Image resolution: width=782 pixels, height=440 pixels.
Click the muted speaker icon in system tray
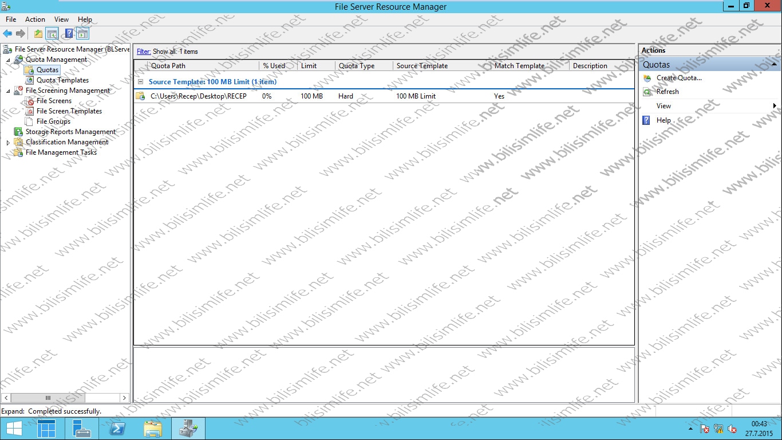coord(732,429)
